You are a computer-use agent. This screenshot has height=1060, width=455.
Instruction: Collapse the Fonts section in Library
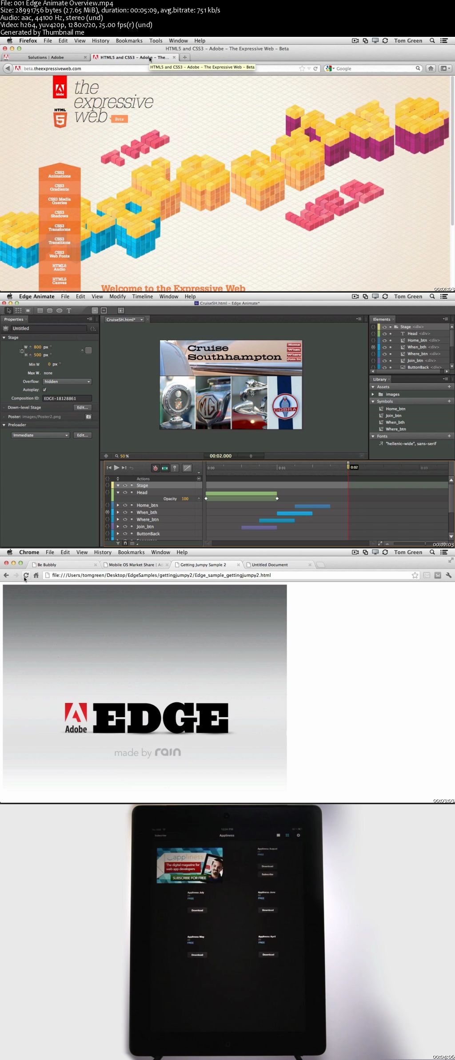373,436
